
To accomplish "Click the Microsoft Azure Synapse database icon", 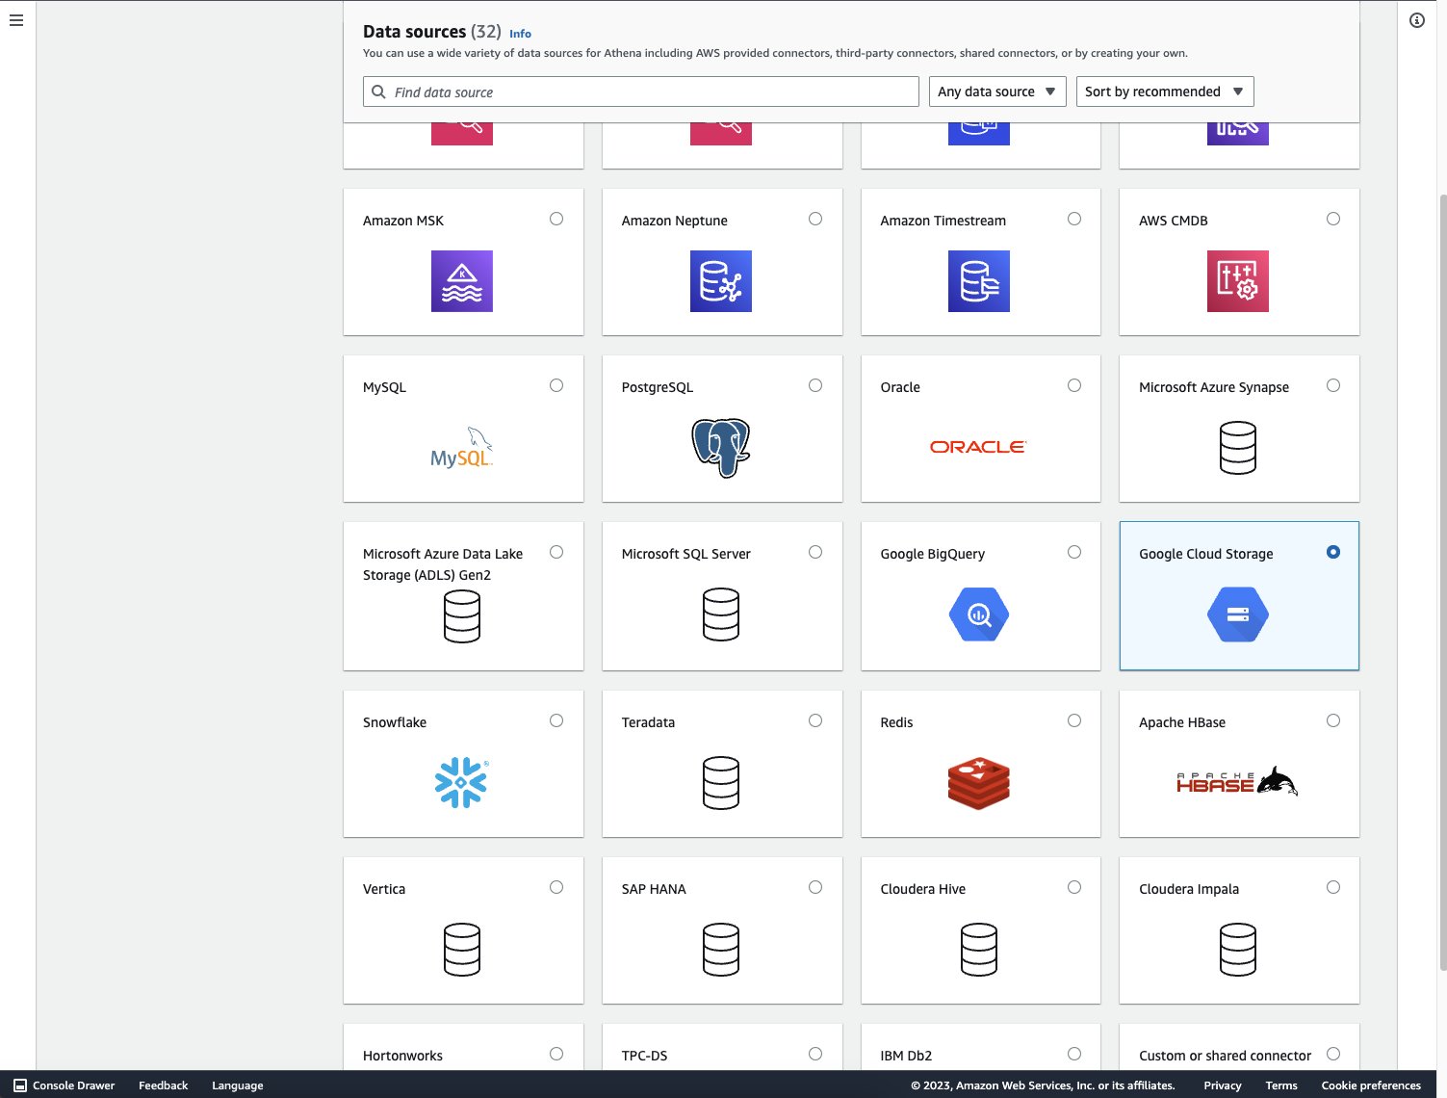I will click(1238, 448).
